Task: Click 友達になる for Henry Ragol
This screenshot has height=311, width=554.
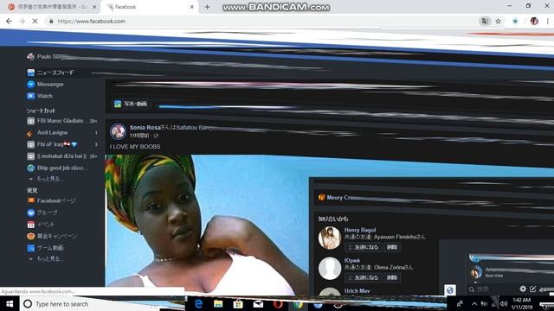Action: coord(364,247)
